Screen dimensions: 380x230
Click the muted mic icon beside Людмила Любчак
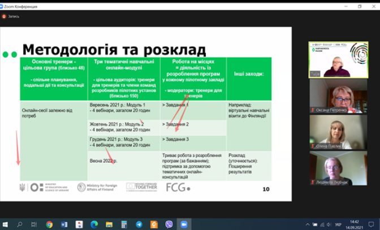pyautogui.click(x=313, y=182)
